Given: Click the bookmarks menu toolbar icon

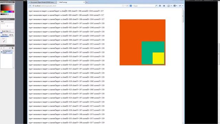Looking at the screenshot, I should coord(169,6).
